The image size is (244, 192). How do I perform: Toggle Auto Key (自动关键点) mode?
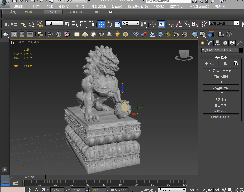tap(148, 190)
